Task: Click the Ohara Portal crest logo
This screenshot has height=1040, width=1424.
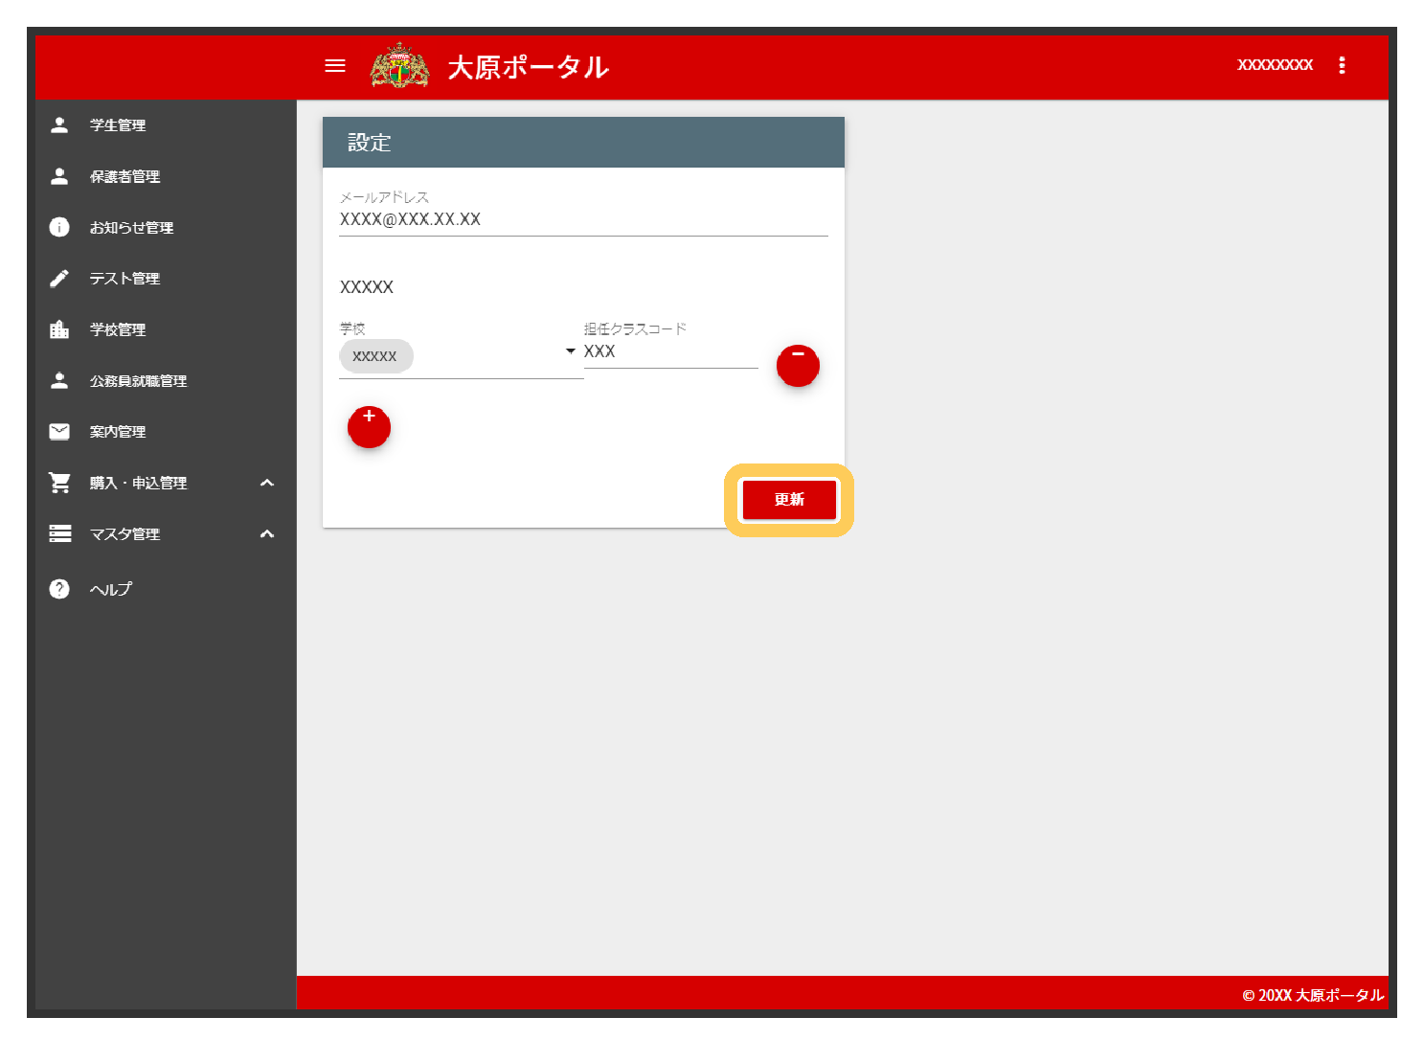Action: 400,66
